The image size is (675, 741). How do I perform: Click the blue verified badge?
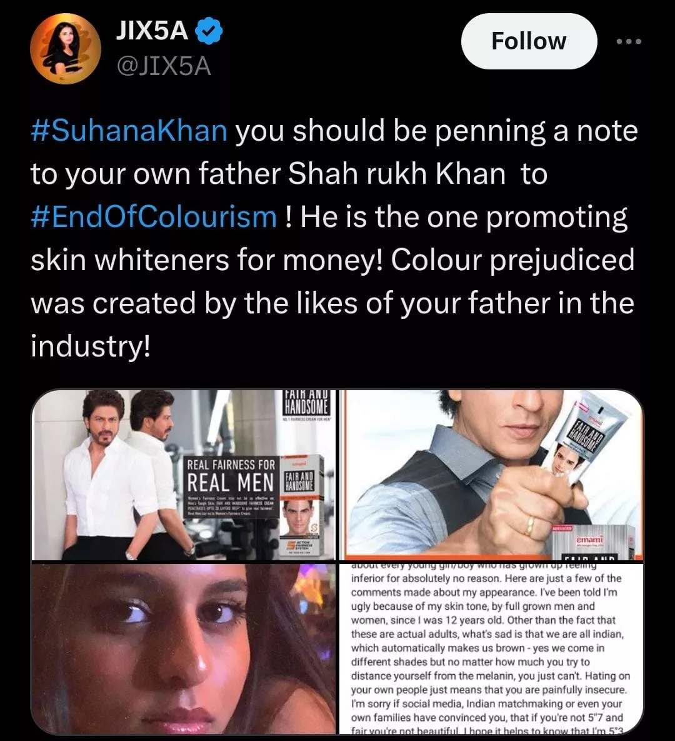pyautogui.click(x=208, y=31)
